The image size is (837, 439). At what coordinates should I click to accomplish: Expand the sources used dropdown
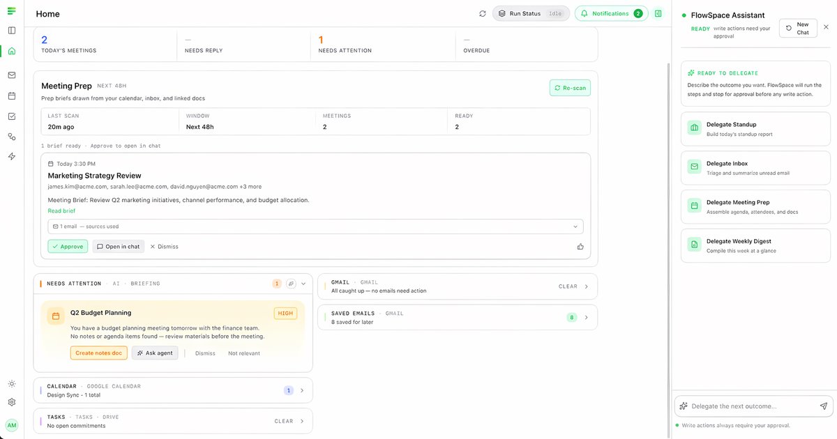315,226
